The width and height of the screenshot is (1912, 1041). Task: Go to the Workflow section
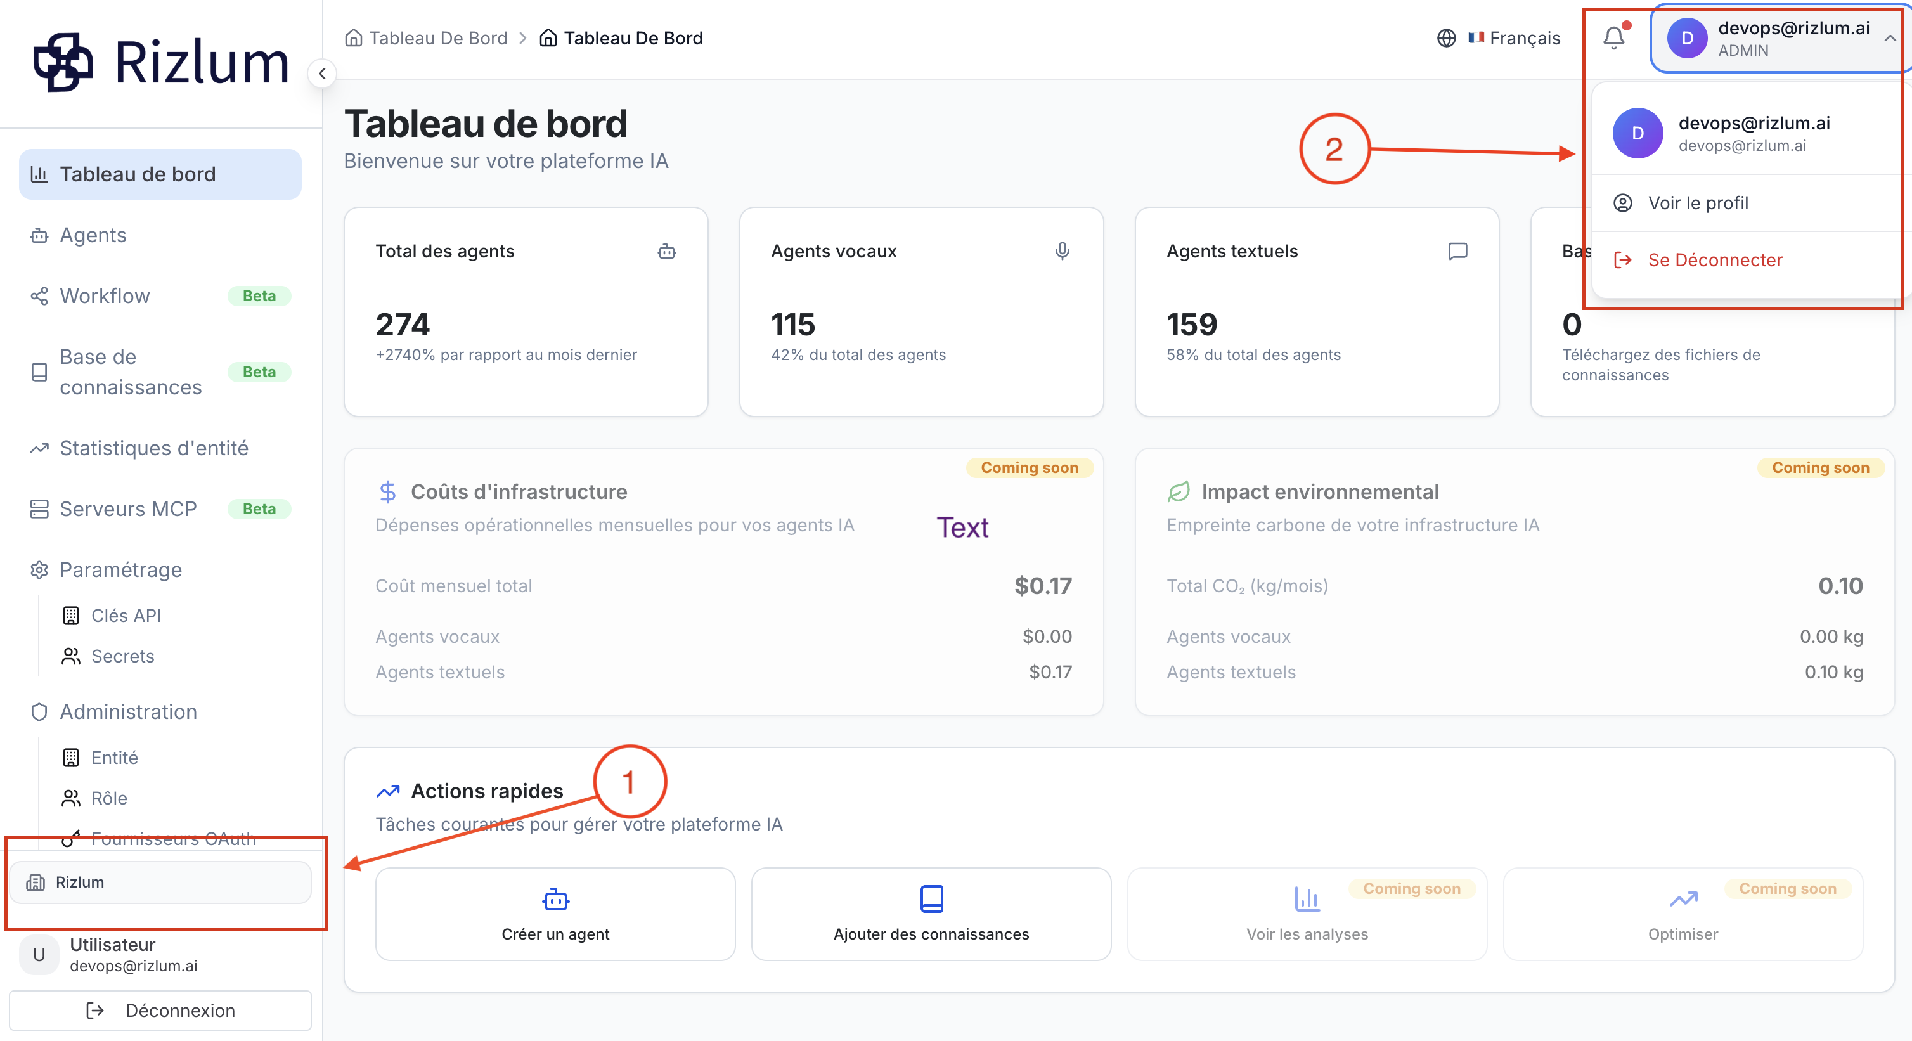[160, 296]
